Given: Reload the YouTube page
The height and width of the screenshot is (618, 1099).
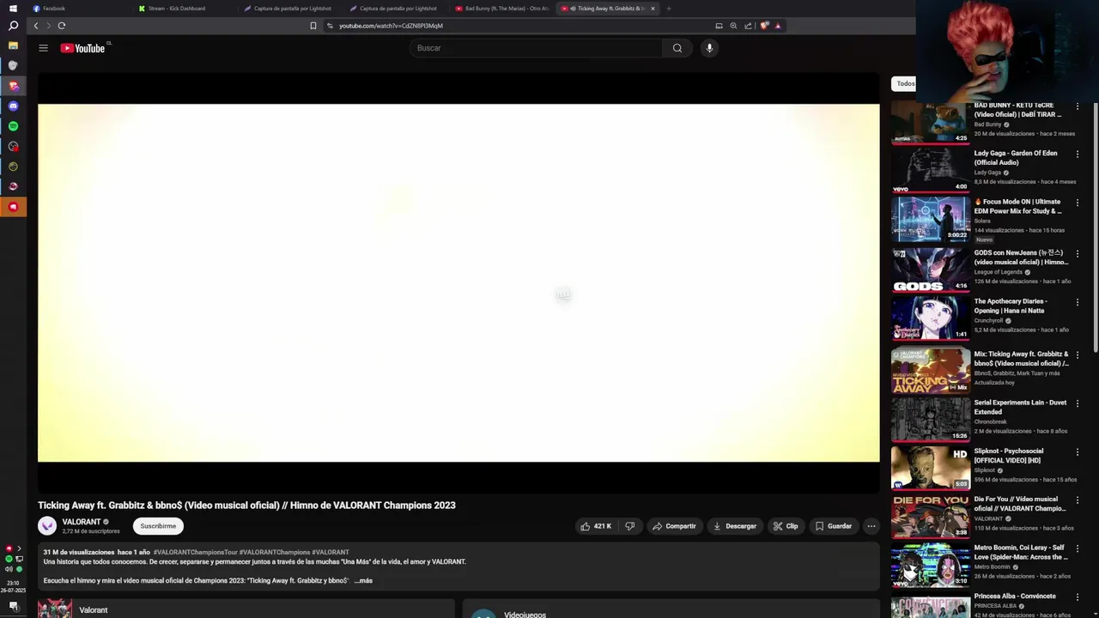Looking at the screenshot, I should point(62,26).
